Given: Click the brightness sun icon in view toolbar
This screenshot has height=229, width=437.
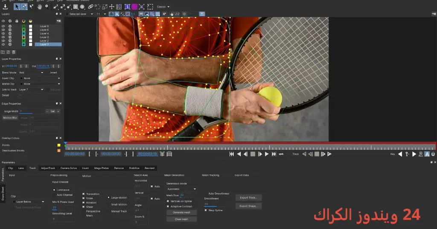Looking at the screenshot, I should [184, 14].
